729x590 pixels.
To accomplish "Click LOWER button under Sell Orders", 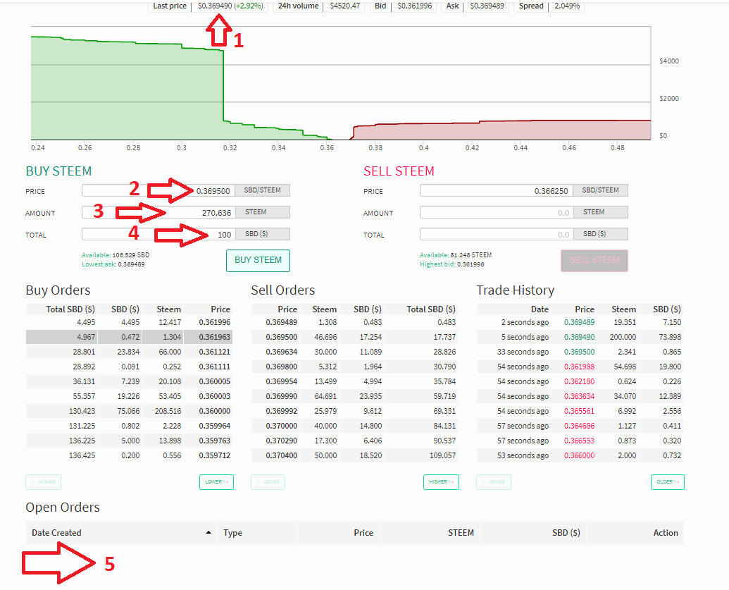I will [x=268, y=482].
